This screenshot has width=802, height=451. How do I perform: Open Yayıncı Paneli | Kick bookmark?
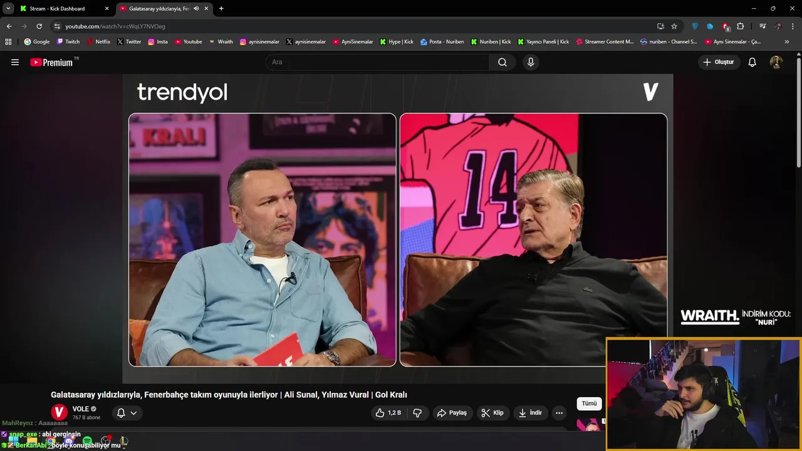[x=543, y=42]
